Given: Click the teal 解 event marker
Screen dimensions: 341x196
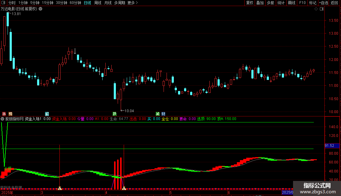Looking at the screenshot, I should 47,114.
